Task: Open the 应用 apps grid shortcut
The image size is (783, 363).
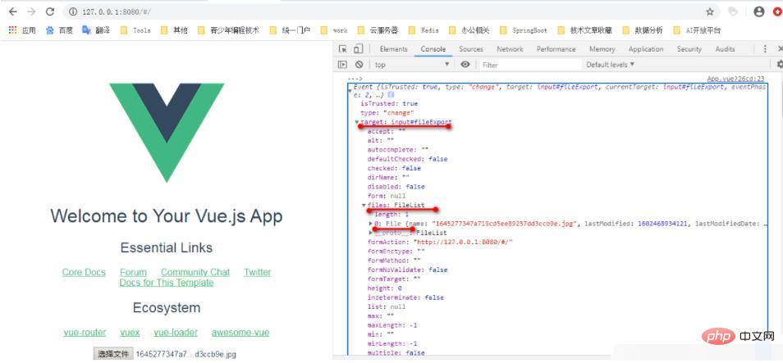Action: tap(22, 30)
